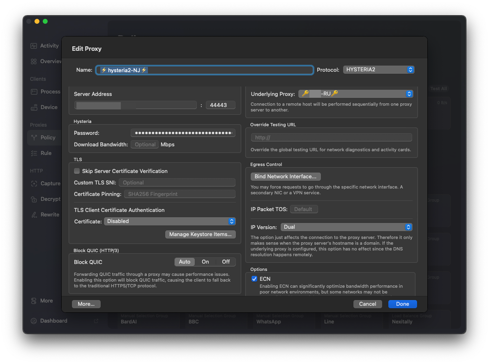The width and height of the screenshot is (489, 364).
Task: Click the Policy icon under Proxies
Action: pyautogui.click(x=34, y=138)
